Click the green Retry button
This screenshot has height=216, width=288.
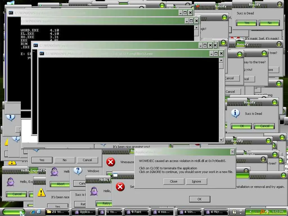[x=104, y=203]
